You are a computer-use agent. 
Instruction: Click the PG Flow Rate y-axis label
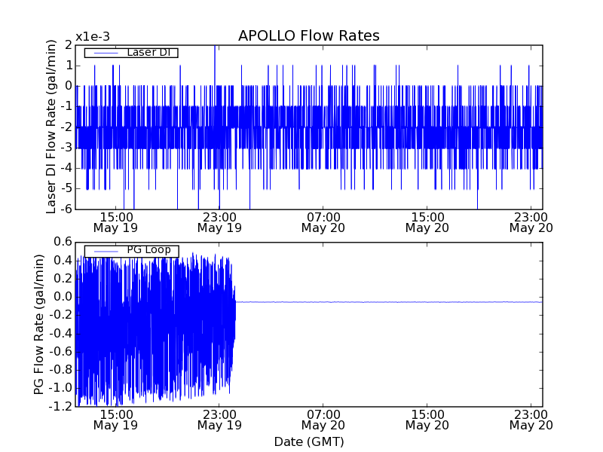[39, 324]
